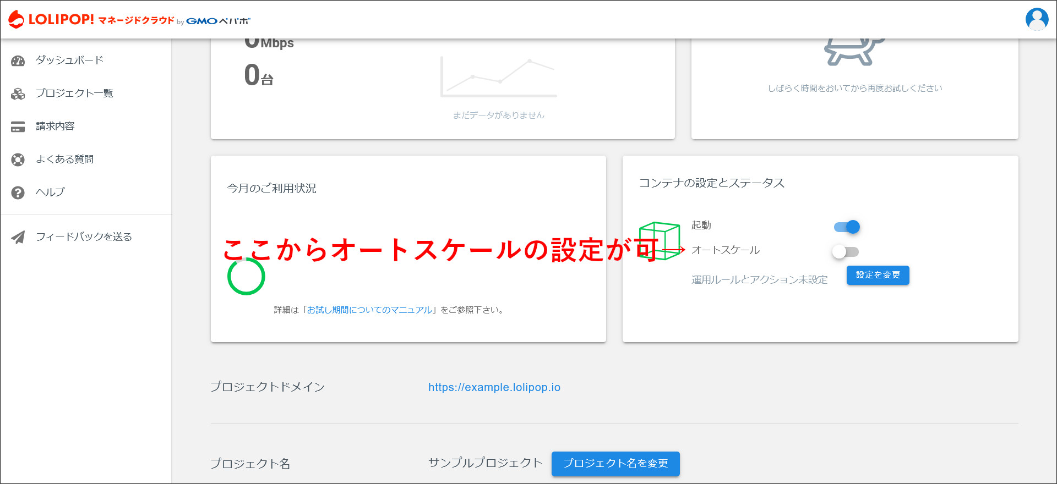Click the プロジェクト名を変更 button
1057x484 pixels.
pyautogui.click(x=615, y=464)
